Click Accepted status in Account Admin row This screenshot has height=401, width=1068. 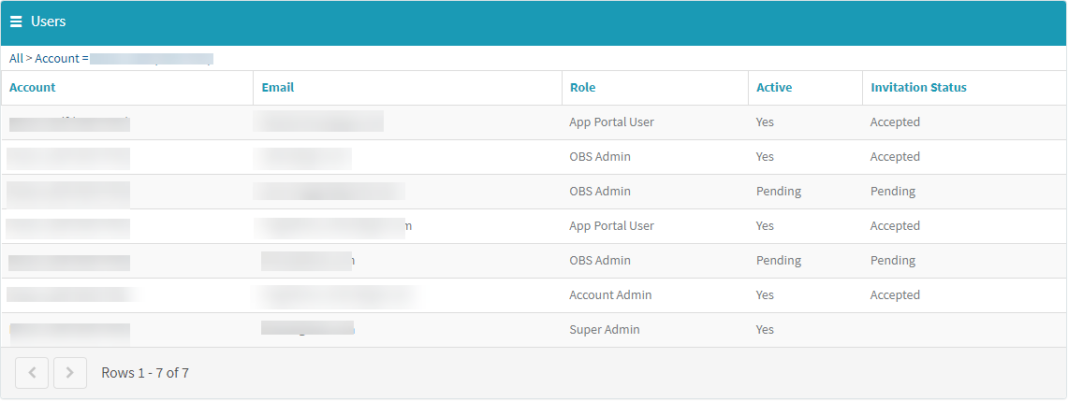895,295
